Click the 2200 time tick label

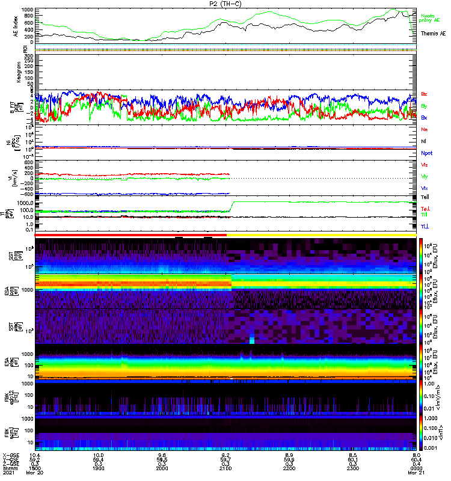(x=289, y=468)
